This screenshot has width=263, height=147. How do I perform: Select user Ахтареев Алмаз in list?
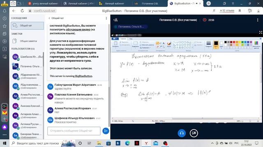(28, 116)
